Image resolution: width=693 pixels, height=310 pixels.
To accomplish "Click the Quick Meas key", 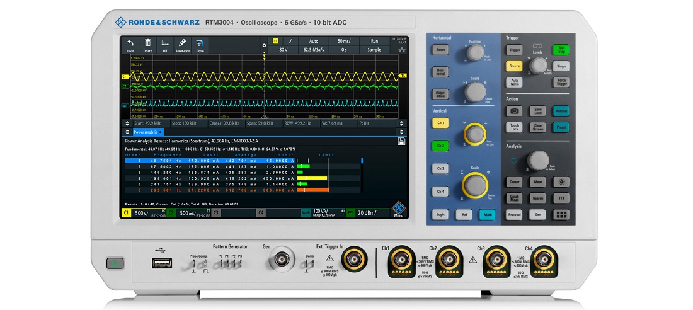I will [x=514, y=198].
